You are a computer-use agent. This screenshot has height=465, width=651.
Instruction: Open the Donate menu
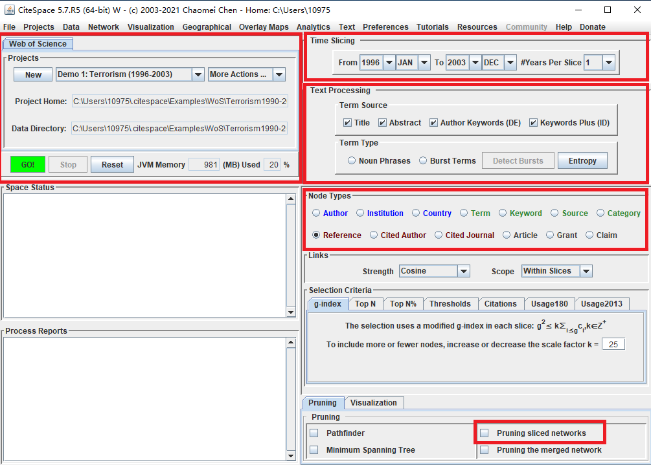593,27
